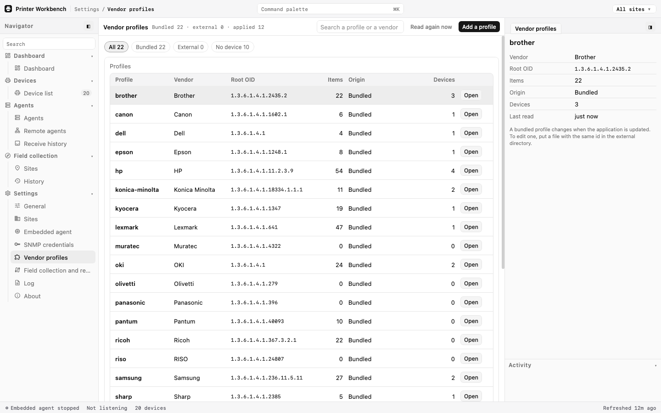
Task: Filter by External 0 profiles
Action: tap(190, 47)
